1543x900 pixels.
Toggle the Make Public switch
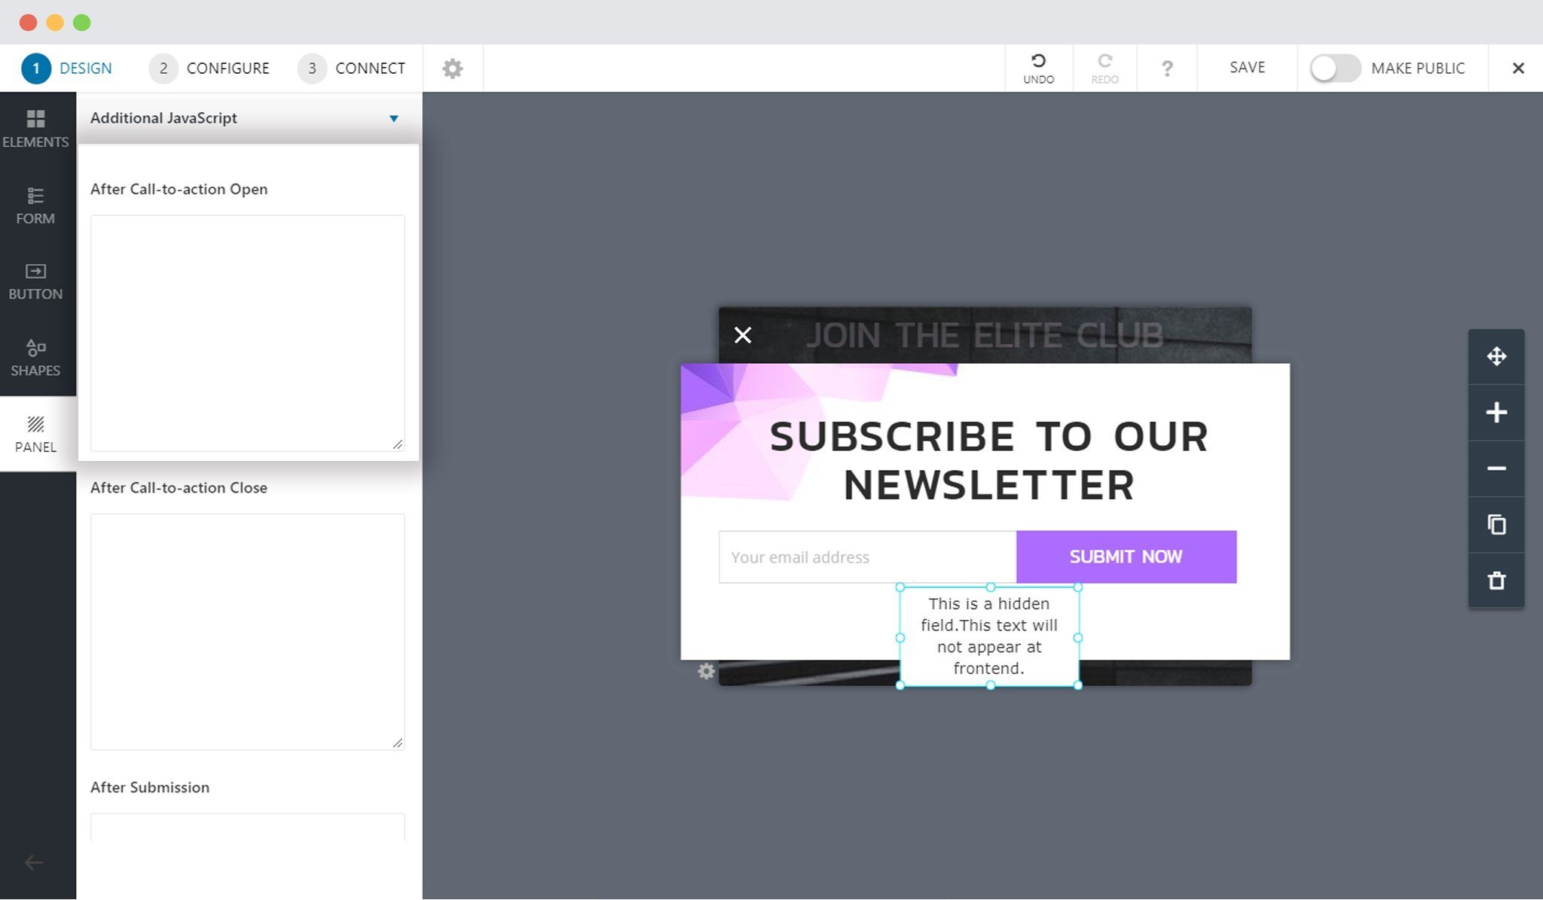tap(1332, 68)
